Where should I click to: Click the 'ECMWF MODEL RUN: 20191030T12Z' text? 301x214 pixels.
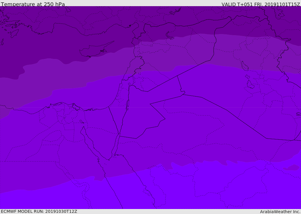[39, 211]
